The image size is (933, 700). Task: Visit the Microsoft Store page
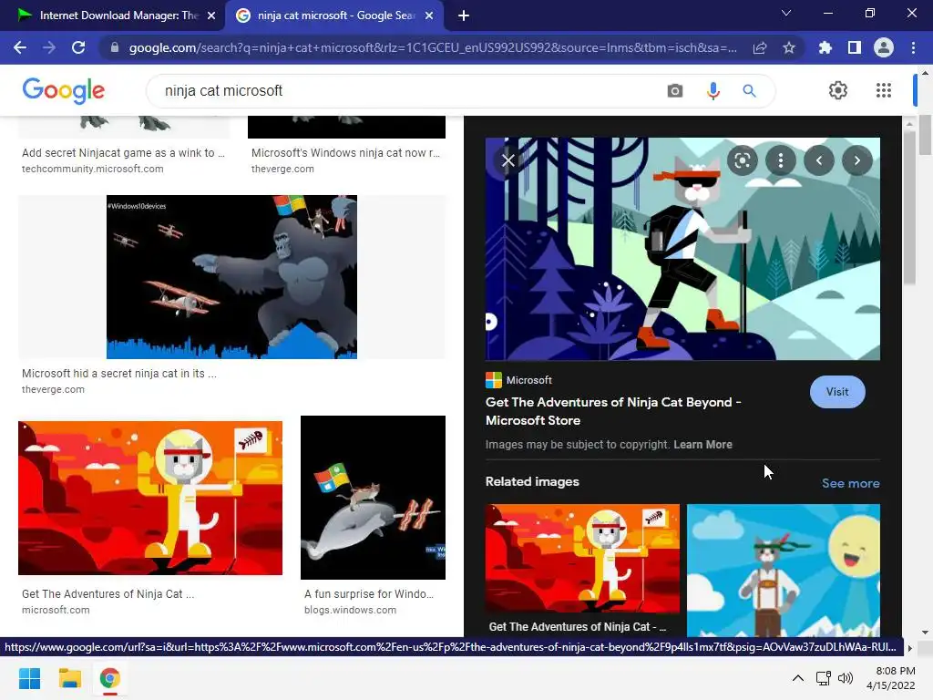tap(837, 392)
